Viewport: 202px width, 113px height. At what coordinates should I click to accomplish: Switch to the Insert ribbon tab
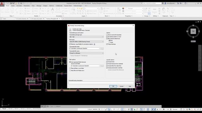pos(13,6)
